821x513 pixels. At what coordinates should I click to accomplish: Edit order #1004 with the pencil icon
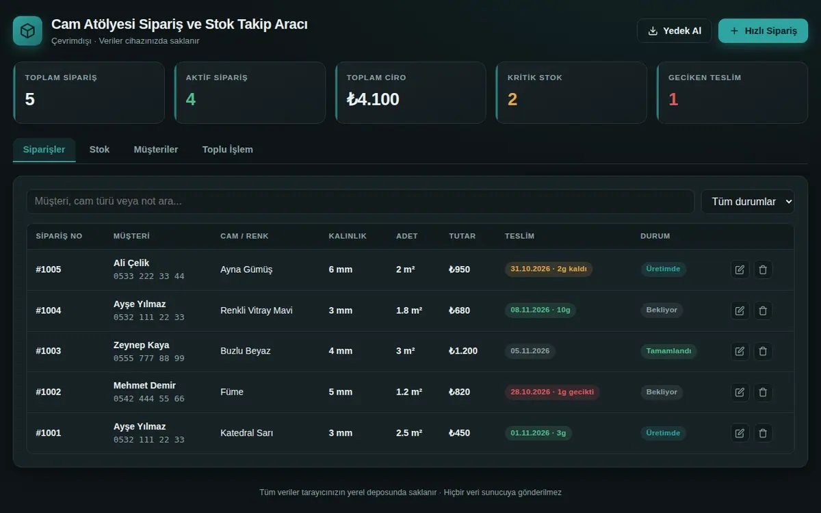coord(740,311)
